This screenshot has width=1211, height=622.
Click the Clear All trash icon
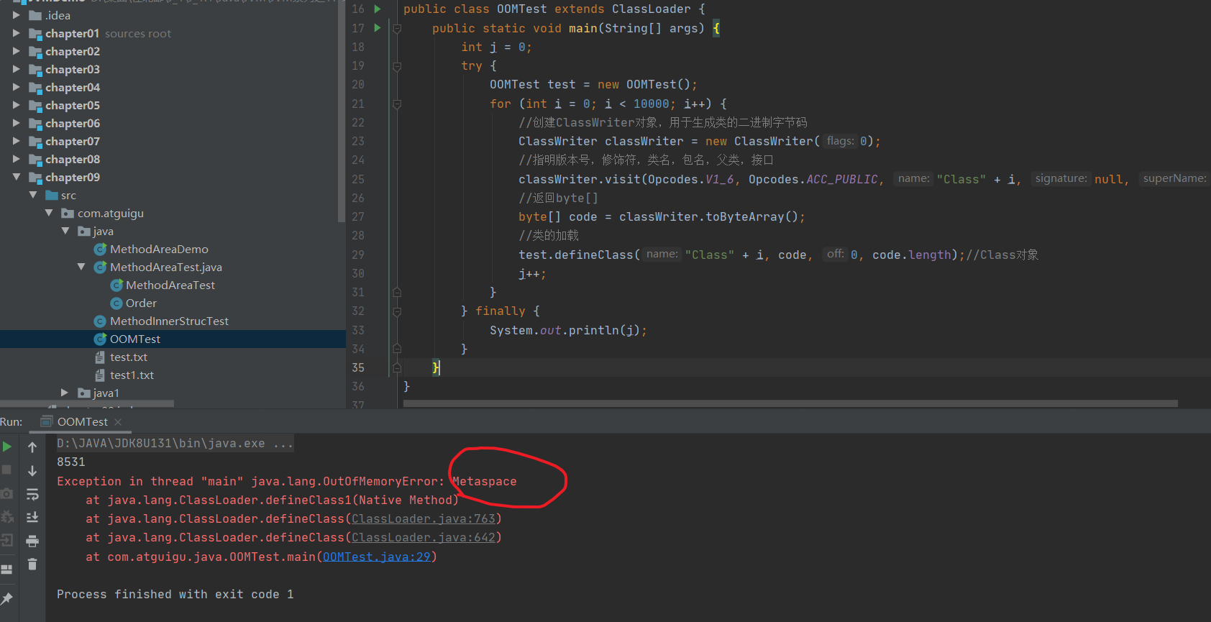[x=32, y=564]
